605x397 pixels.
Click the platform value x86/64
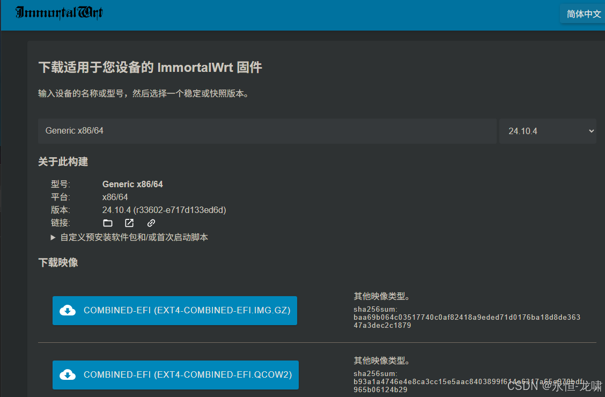[115, 197]
